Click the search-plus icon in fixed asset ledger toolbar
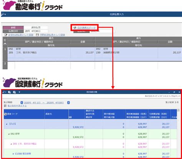 [x=4, y=92]
